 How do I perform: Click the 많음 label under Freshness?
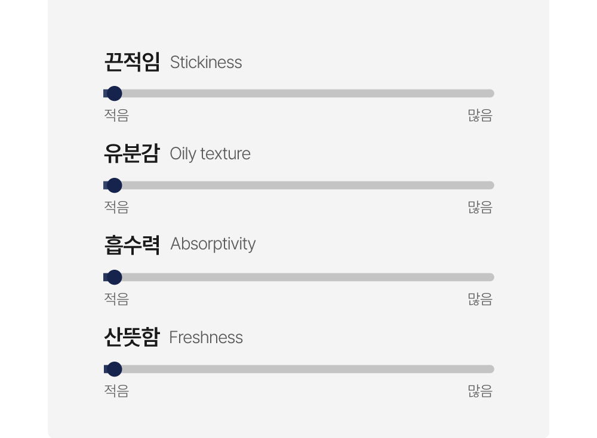coord(480,391)
